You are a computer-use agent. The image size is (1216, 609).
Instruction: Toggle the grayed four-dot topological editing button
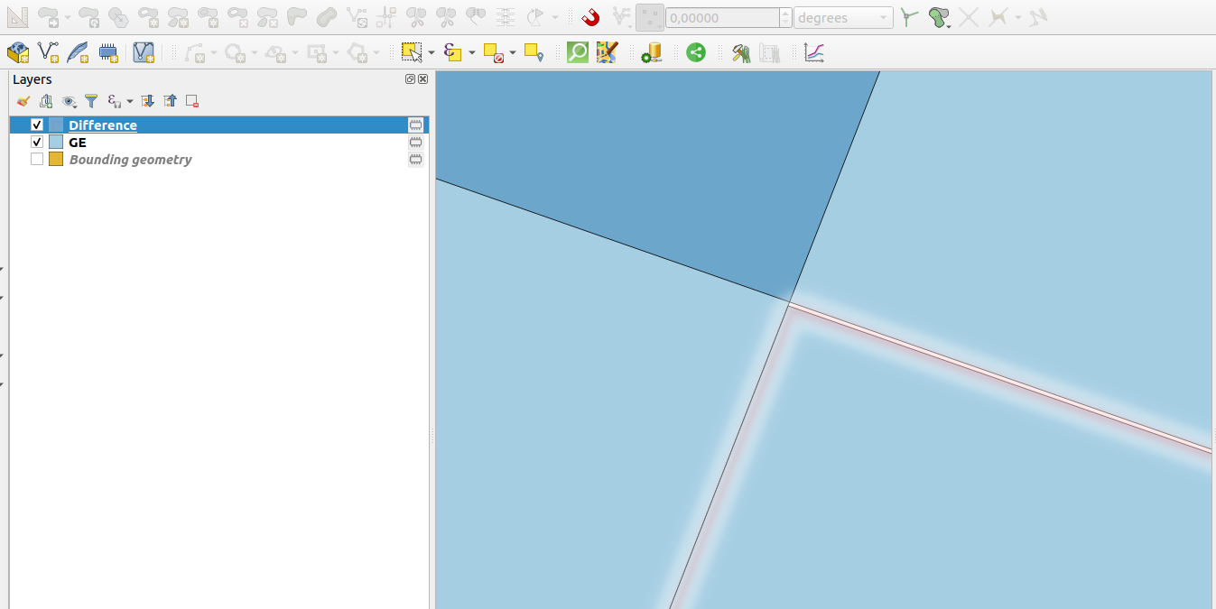(649, 17)
